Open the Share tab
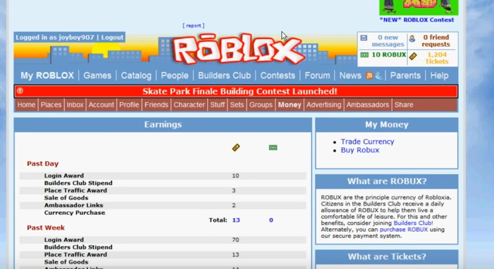Screen dimensions: 494x269 (x=404, y=105)
